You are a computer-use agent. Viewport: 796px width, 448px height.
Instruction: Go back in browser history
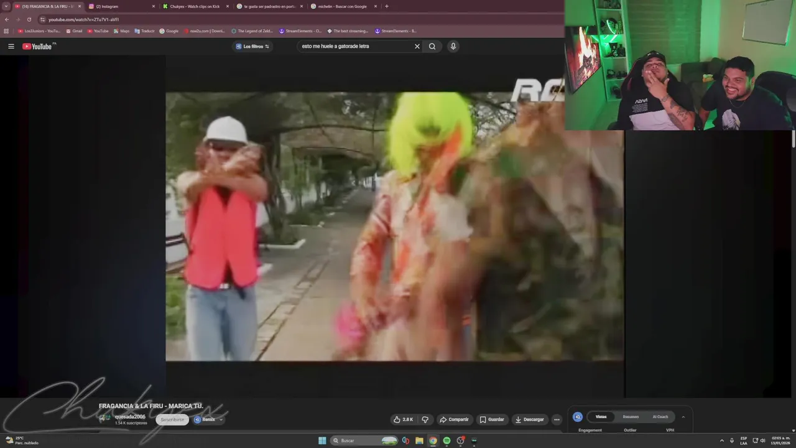pos(7,19)
